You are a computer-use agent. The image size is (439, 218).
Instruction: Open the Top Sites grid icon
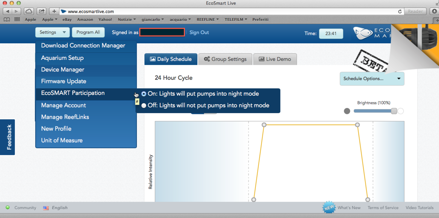[17, 19]
